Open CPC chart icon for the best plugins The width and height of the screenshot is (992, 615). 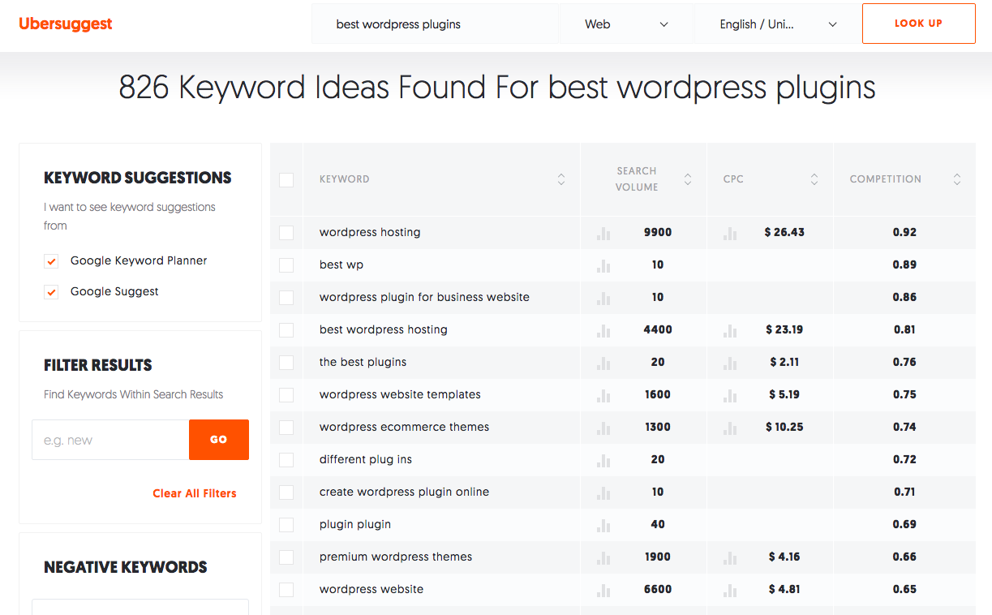coord(730,363)
